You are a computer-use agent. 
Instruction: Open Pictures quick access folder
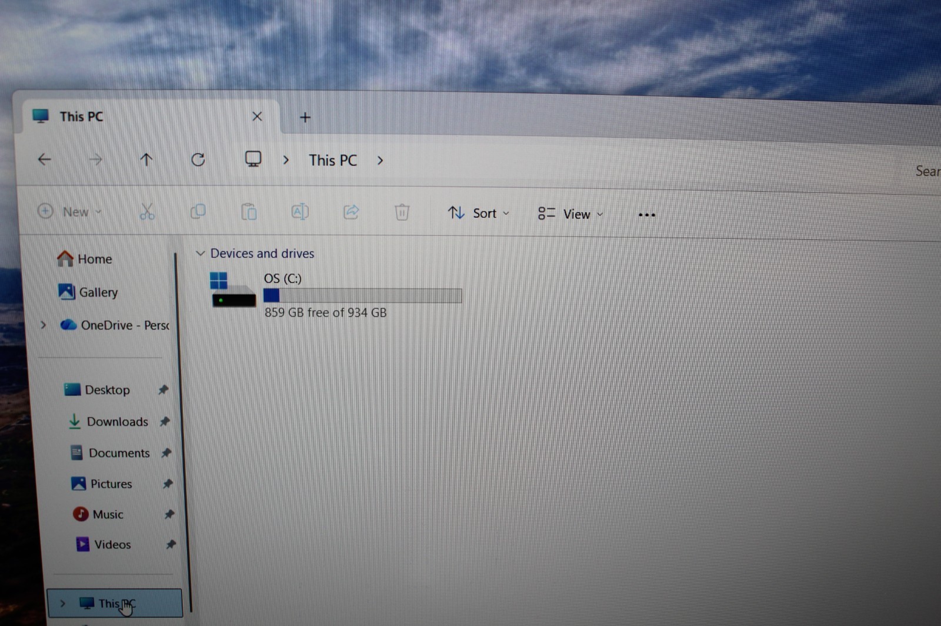pyautogui.click(x=101, y=484)
